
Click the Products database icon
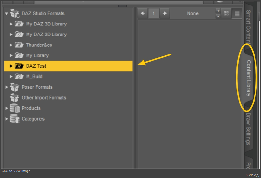click(x=15, y=108)
